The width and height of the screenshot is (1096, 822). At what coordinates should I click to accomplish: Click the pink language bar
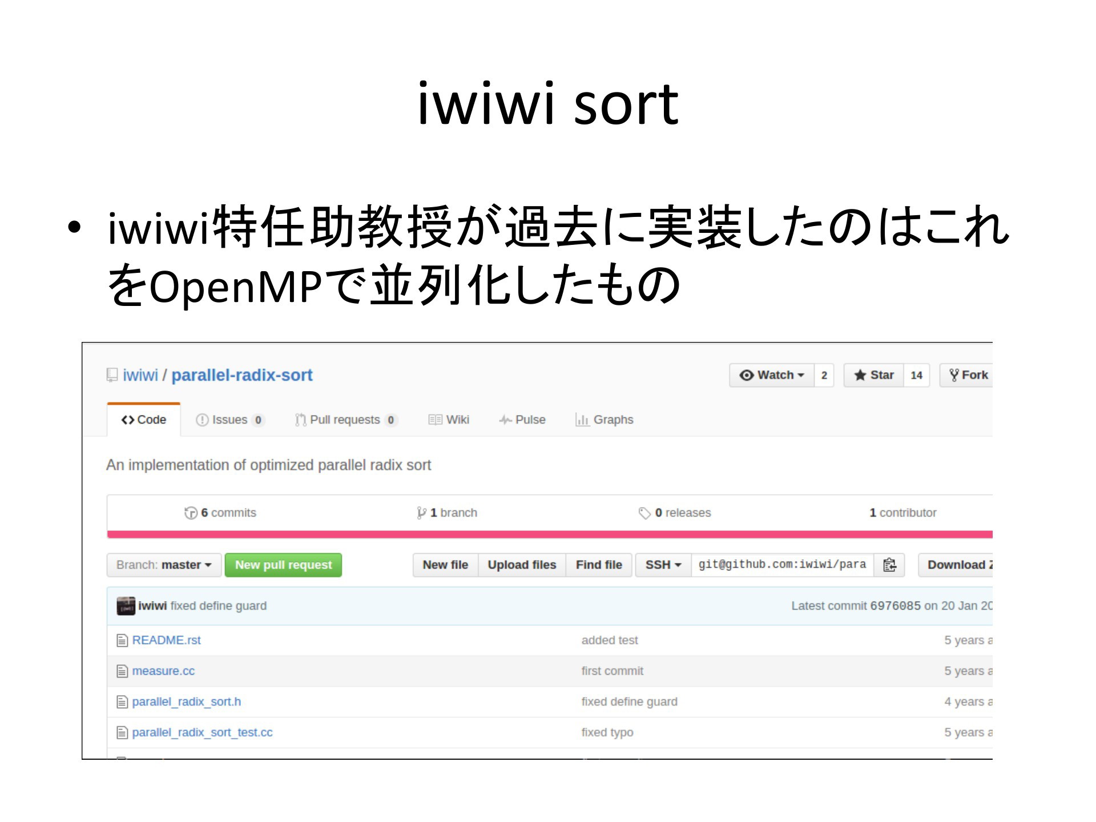(550, 534)
